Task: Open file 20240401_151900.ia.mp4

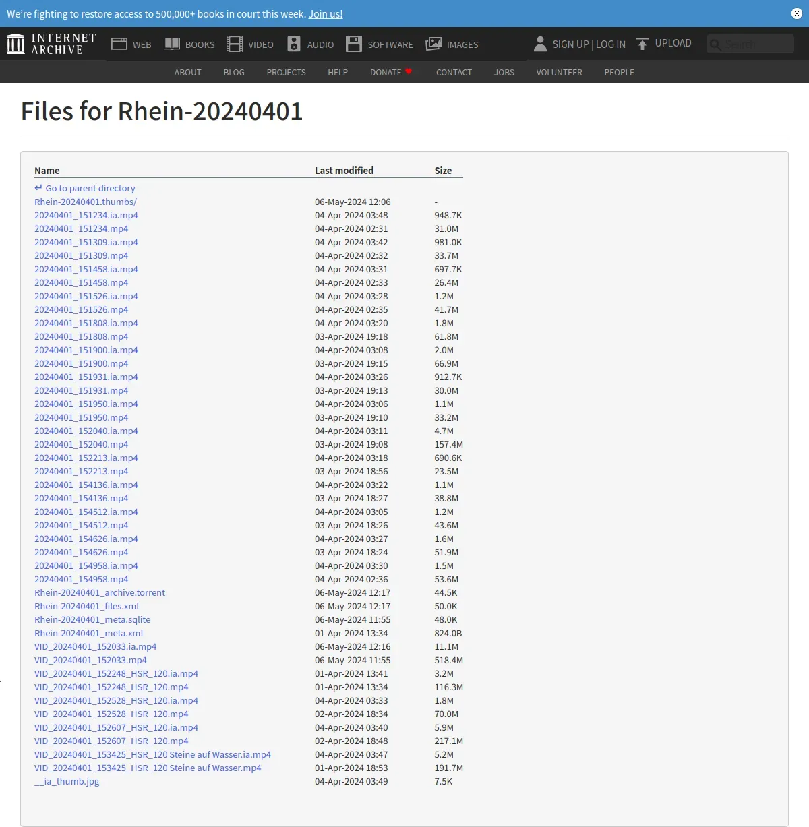Action: pyautogui.click(x=86, y=350)
